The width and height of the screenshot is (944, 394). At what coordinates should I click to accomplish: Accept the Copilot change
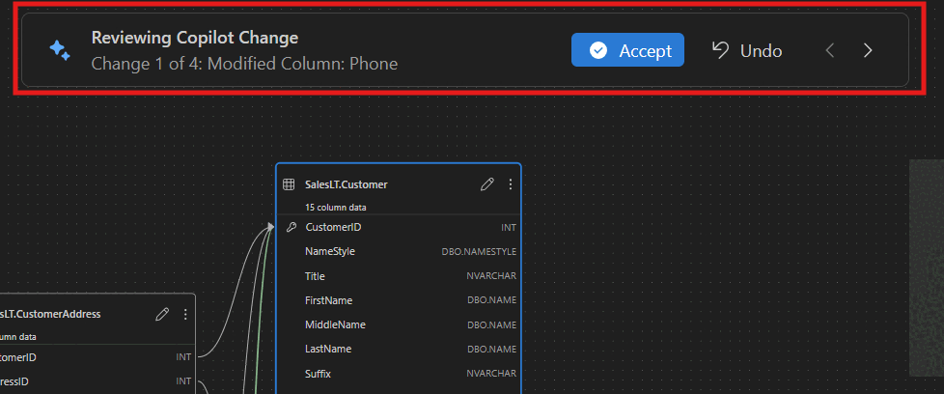(627, 50)
